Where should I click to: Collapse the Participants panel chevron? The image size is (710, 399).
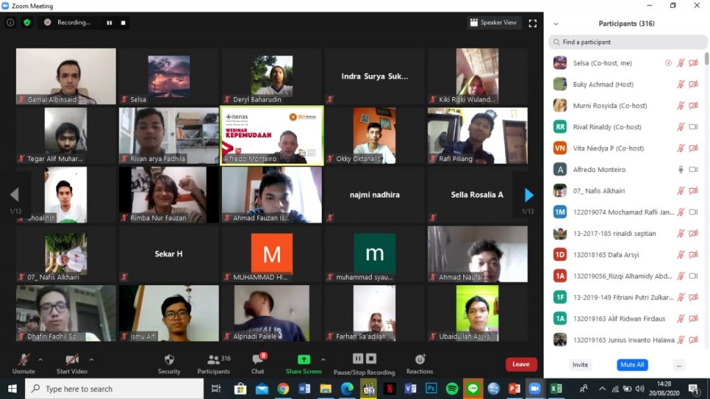pos(556,24)
